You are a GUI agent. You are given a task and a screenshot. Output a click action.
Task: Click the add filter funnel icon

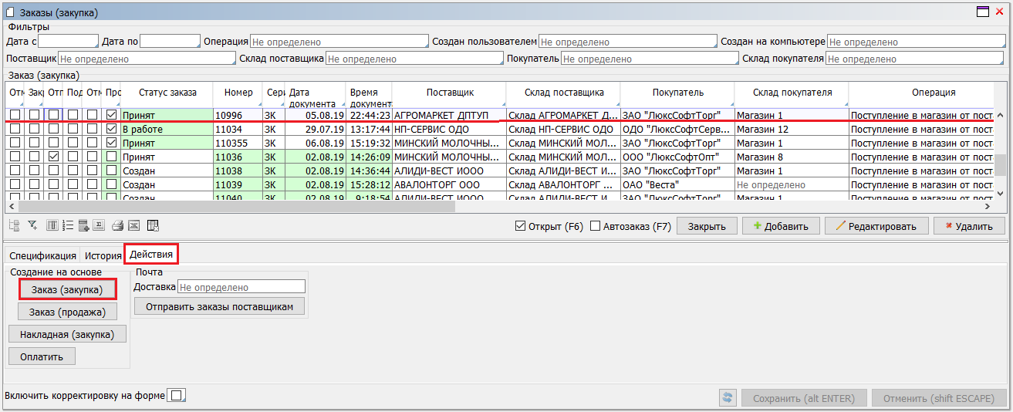pos(32,225)
